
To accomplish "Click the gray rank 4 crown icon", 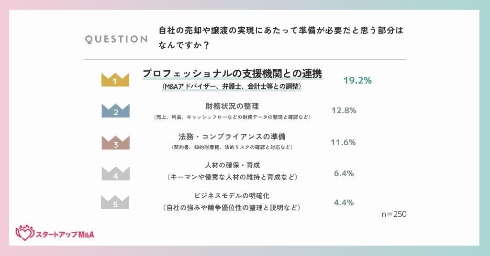I will tap(115, 174).
